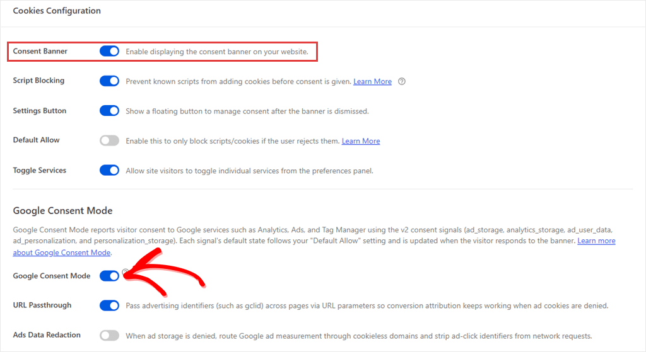646x352 pixels.
Task: Enable the Default Allow toggle
Action: [x=109, y=140]
